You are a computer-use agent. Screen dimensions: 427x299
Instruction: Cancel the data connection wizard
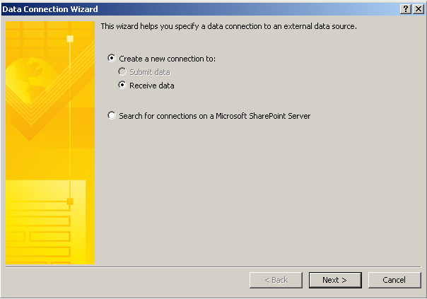click(394, 280)
